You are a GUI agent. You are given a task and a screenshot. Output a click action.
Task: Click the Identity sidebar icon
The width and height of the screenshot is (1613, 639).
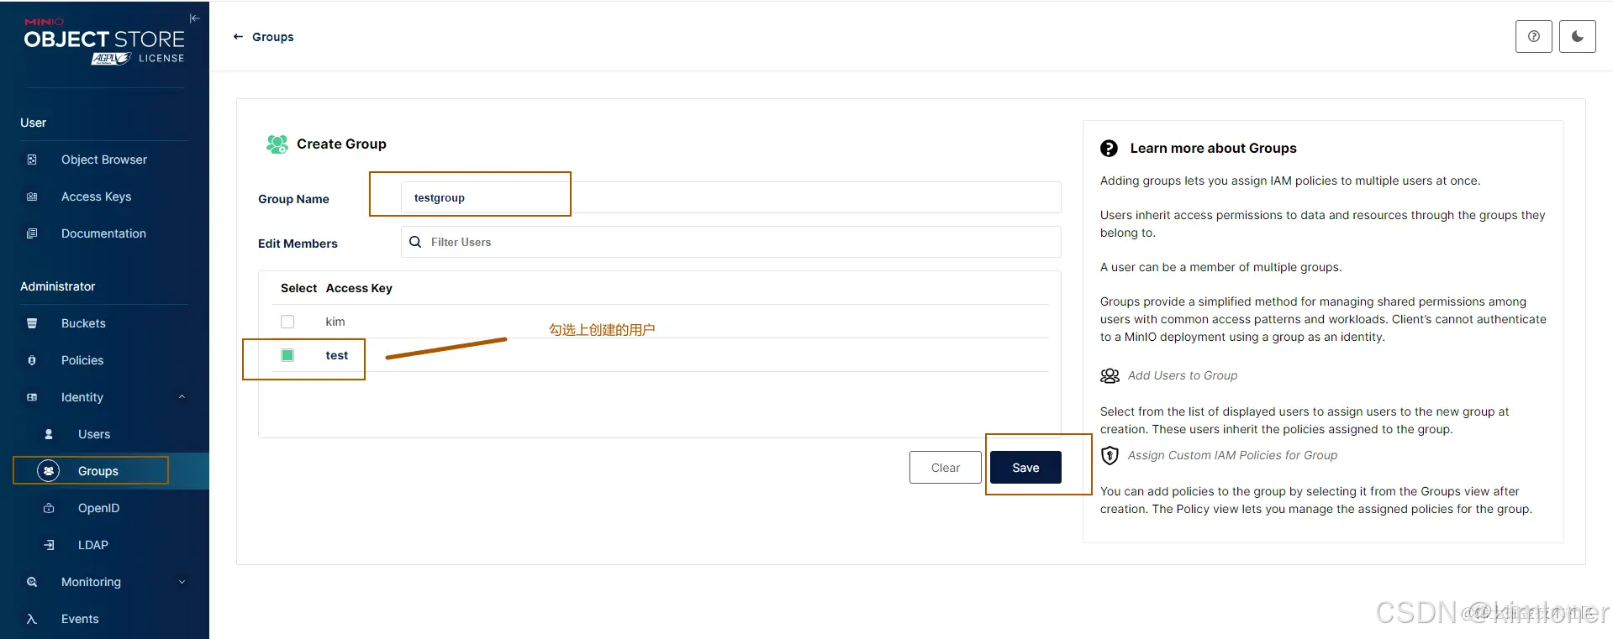(32, 397)
